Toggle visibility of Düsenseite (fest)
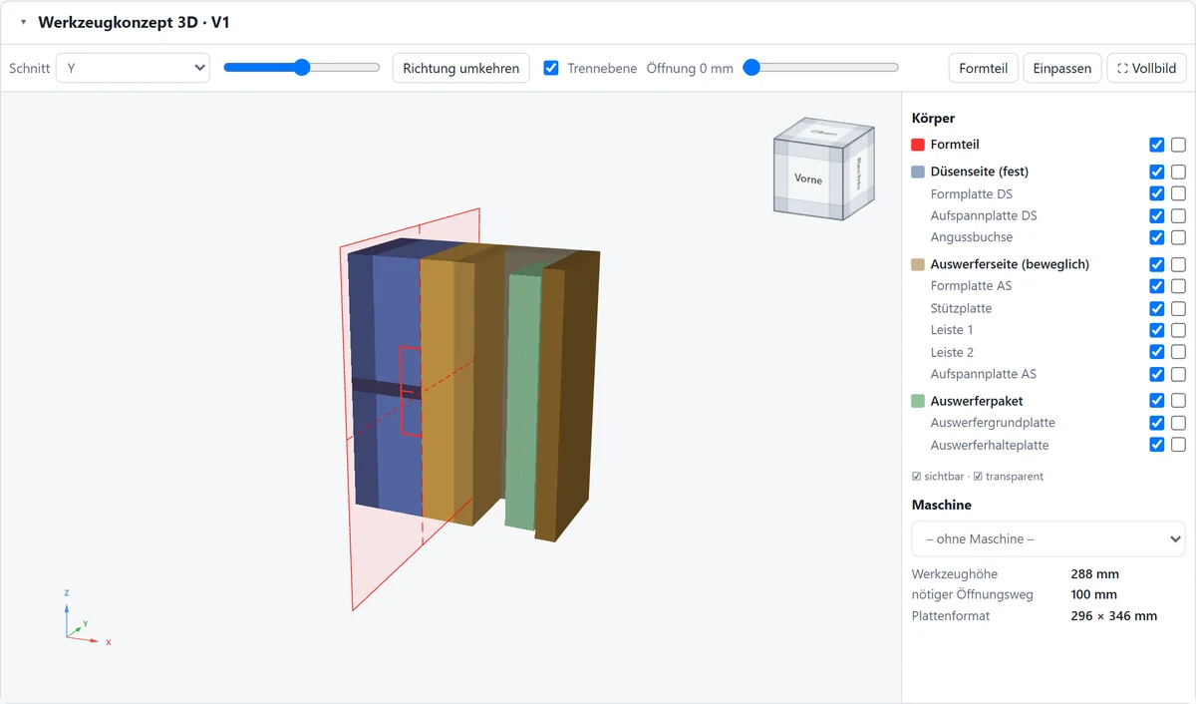 click(x=1157, y=172)
